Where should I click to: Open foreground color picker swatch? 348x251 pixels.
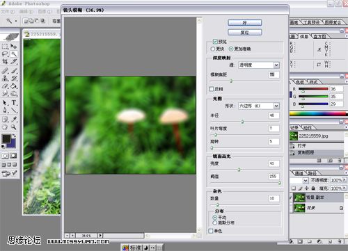click(6, 138)
